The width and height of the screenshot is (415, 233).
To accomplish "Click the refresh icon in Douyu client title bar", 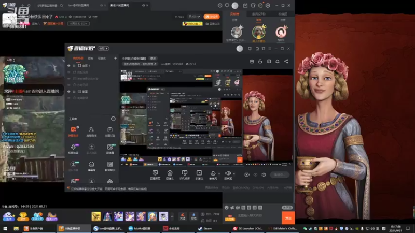I will pyautogui.click(x=29, y=5).
